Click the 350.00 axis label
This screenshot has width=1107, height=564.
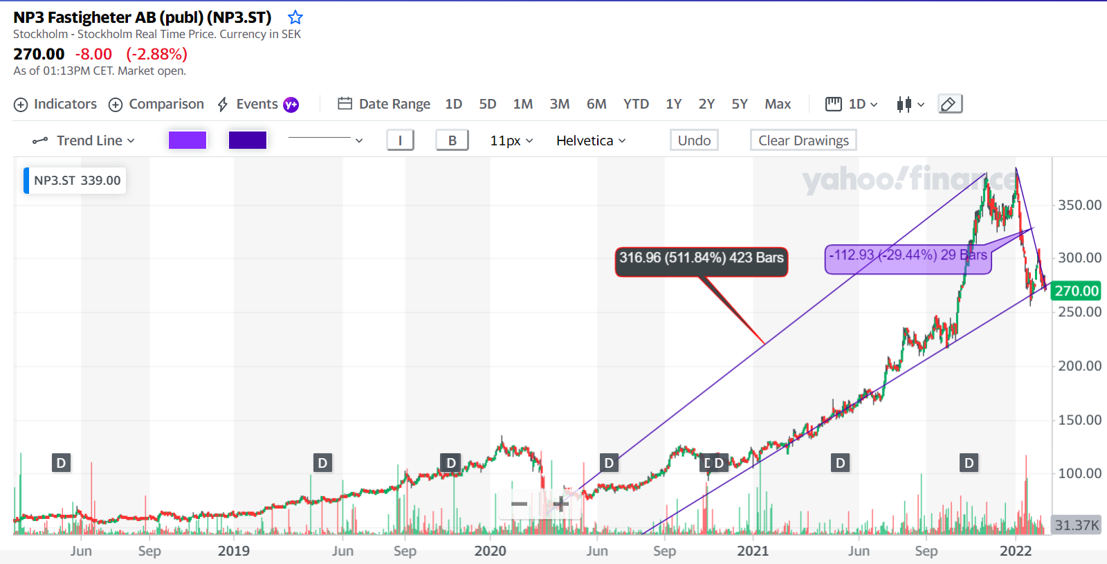[1079, 205]
